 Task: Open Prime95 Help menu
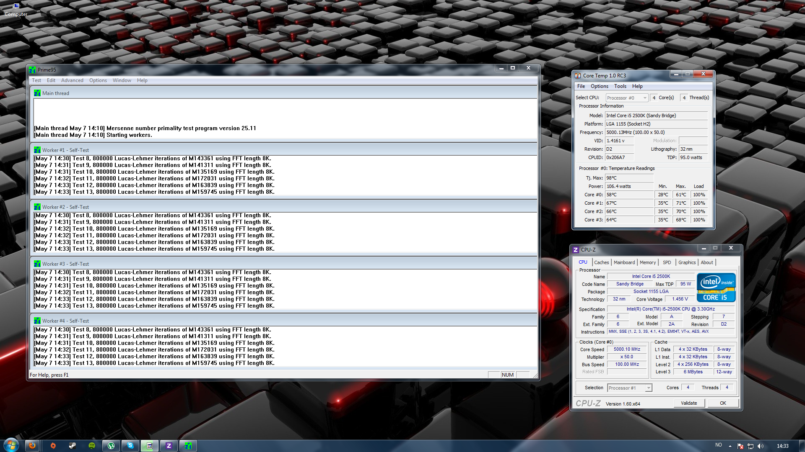[x=142, y=80]
